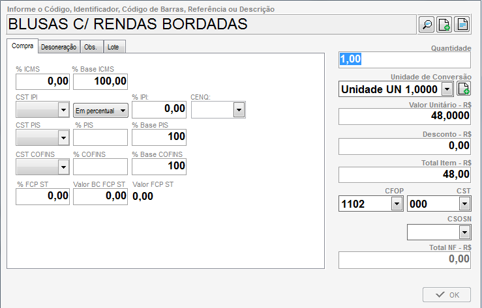Expand the CST 000 dropdown
The image size is (482, 308).
464,204
